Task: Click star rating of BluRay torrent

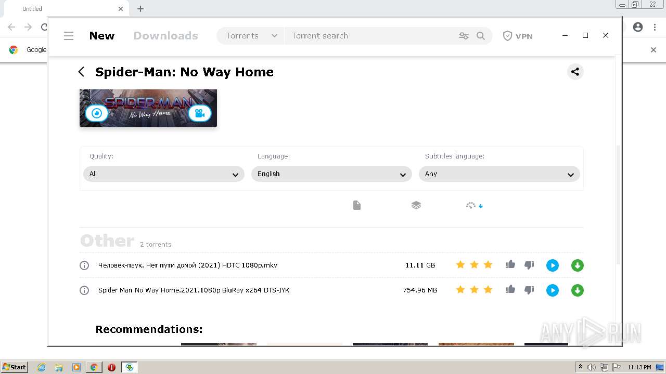Action: (474, 290)
